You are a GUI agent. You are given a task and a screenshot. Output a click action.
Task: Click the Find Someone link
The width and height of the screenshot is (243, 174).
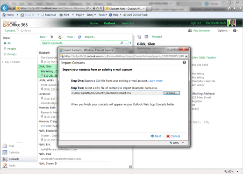(x=201, y=30)
